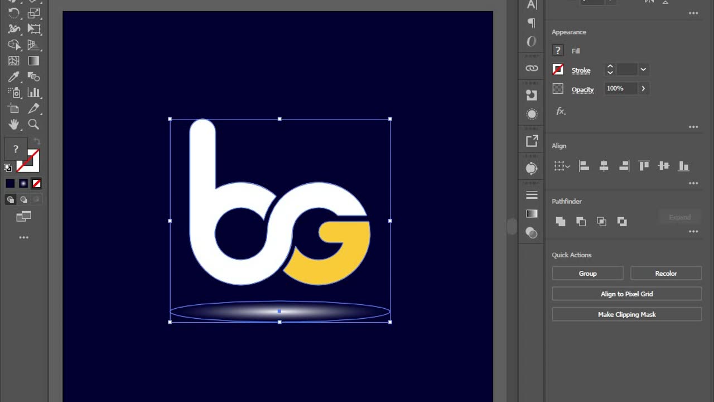Select the Free Transform tool
This screenshot has width=714, height=402.
pos(34,28)
